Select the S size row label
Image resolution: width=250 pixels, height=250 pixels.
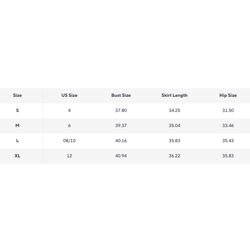pyautogui.click(x=17, y=110)
